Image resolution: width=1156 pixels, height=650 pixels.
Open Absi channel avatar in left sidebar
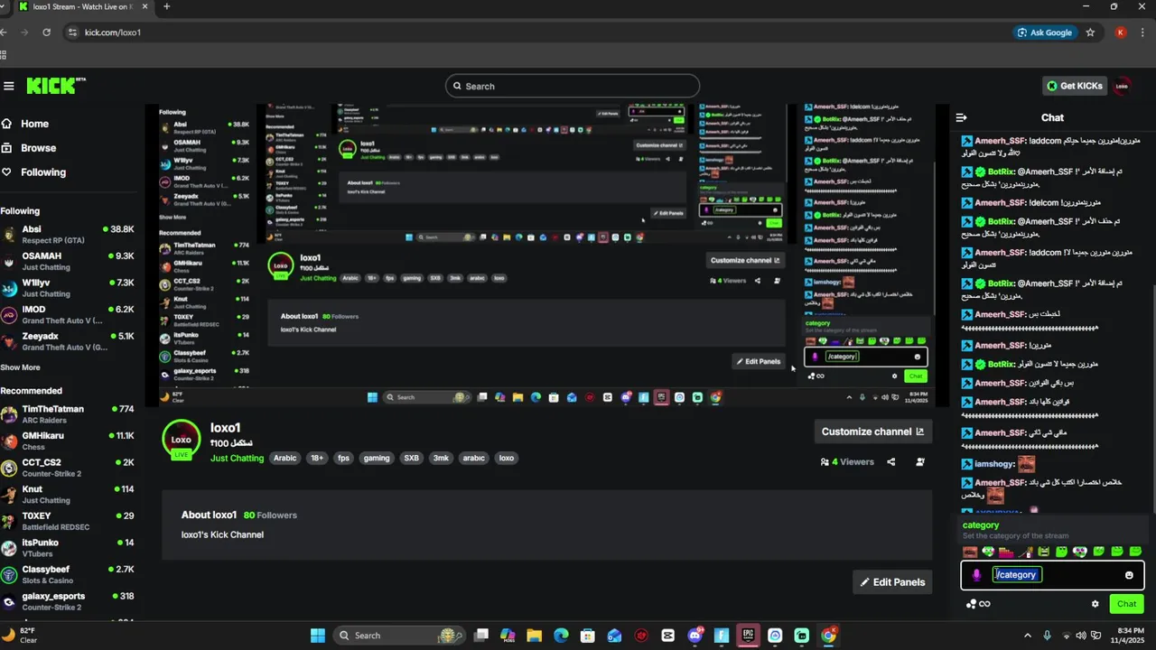tap(9, 235)
